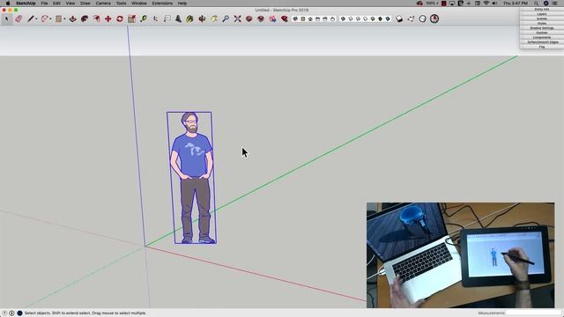Viewport: 564px width, 317px height.
Task: Click the Measurements input box
Action: [x=533, y=313]
